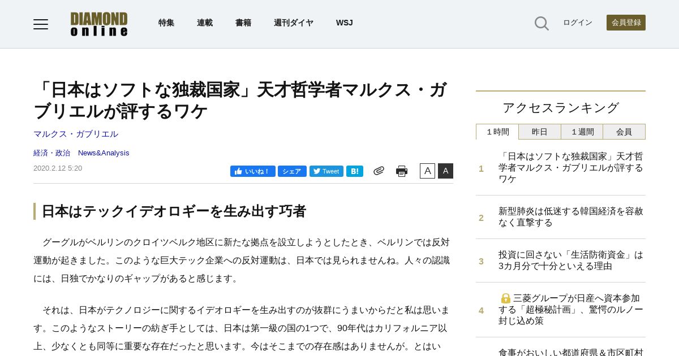The image size is (679, 356).
Task: Open the hamburger menu icon
Action: [x=41, y=24]
